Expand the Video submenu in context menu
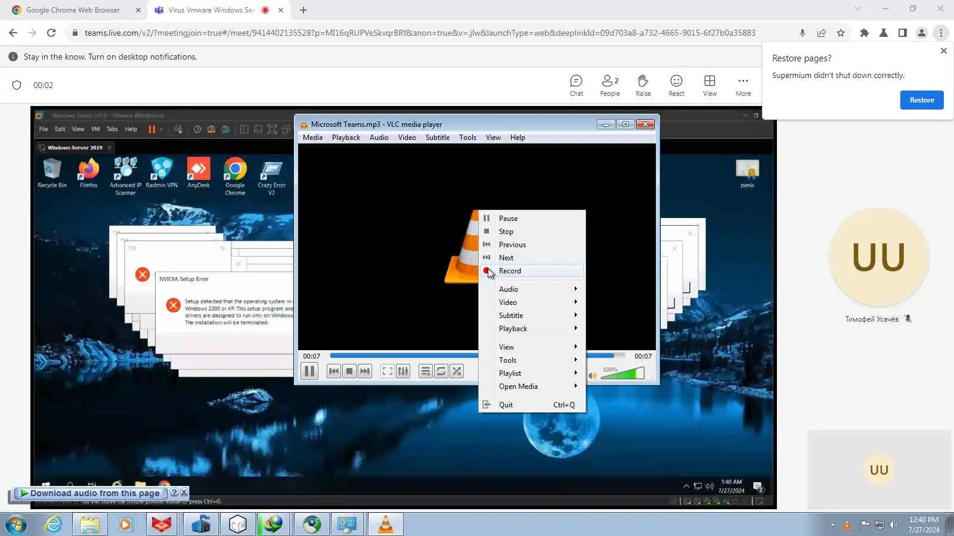 532,303
